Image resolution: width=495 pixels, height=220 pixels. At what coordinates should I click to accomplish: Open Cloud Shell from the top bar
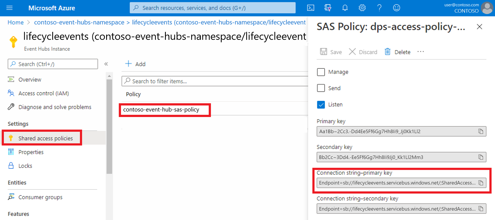click(310, 8)
